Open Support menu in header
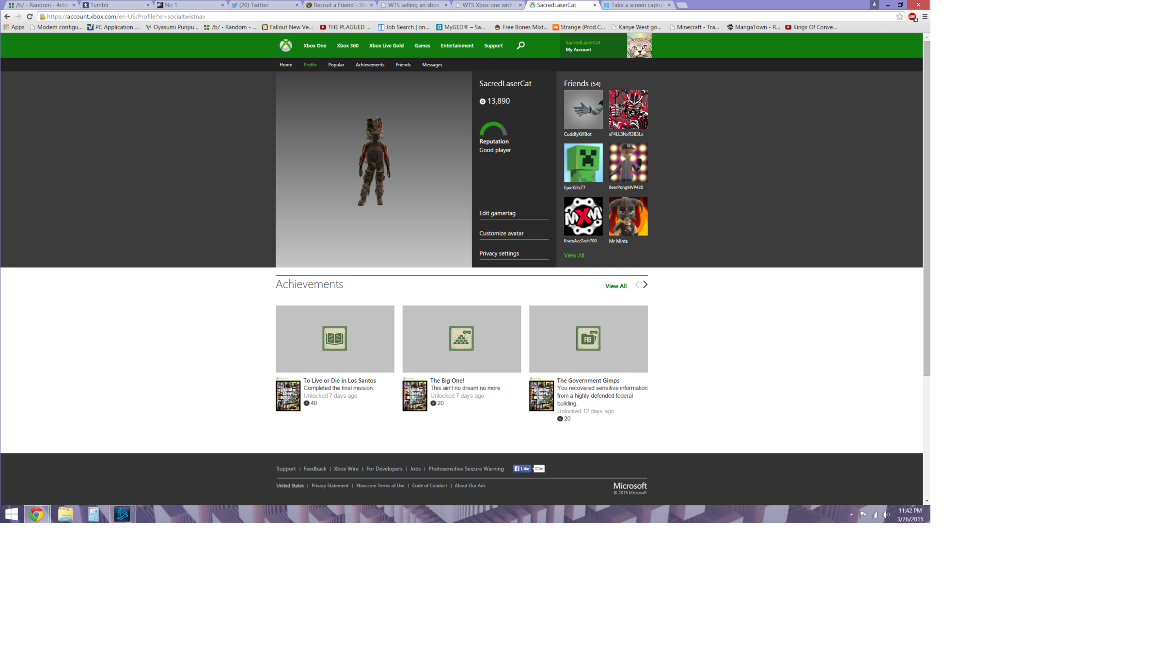 click(x=493, y=46)
